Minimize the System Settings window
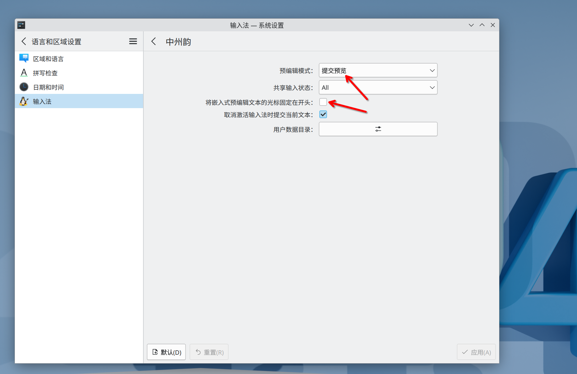Viewport: 577px width, 374px height. coord(471,25)
